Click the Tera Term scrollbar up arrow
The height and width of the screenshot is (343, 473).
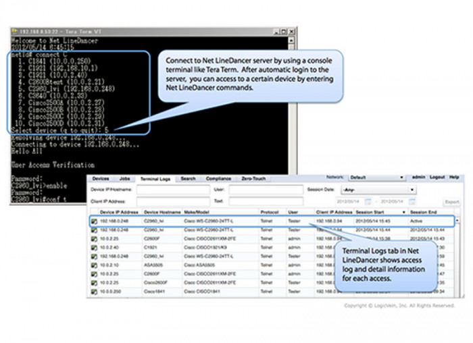click(291, 41)
